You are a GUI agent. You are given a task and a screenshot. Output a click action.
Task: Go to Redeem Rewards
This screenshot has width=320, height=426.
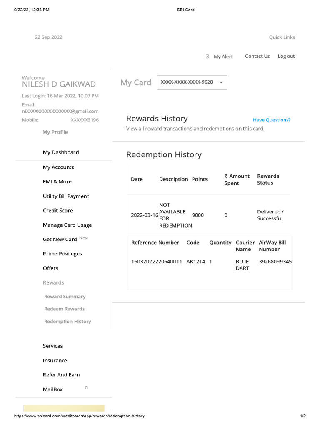tap(64, 309)
